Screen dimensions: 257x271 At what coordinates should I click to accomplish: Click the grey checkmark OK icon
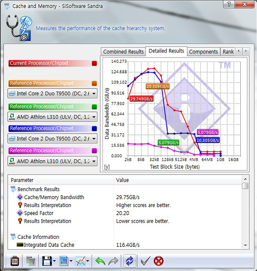tap(146, 261)
